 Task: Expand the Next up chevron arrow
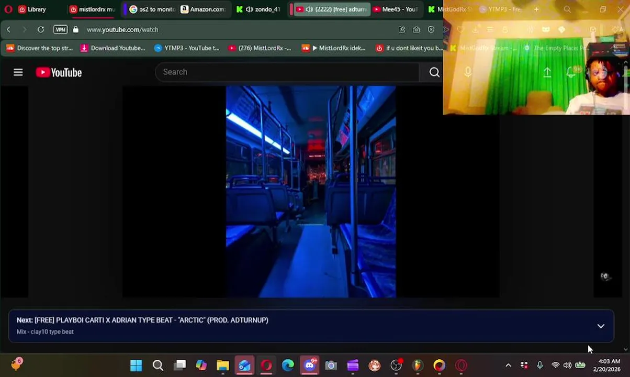(x=601, y=326)
